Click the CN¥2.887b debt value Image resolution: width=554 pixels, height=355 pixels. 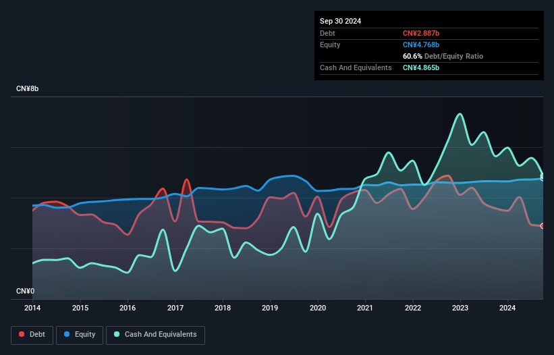(421, 33)
